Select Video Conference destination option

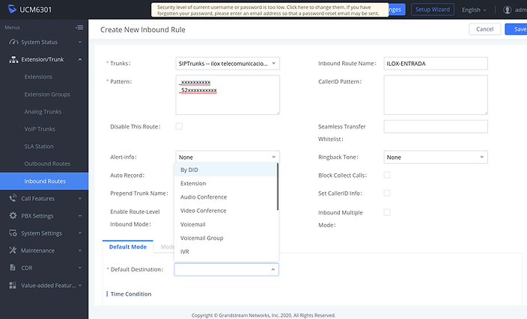coord(225,211)
